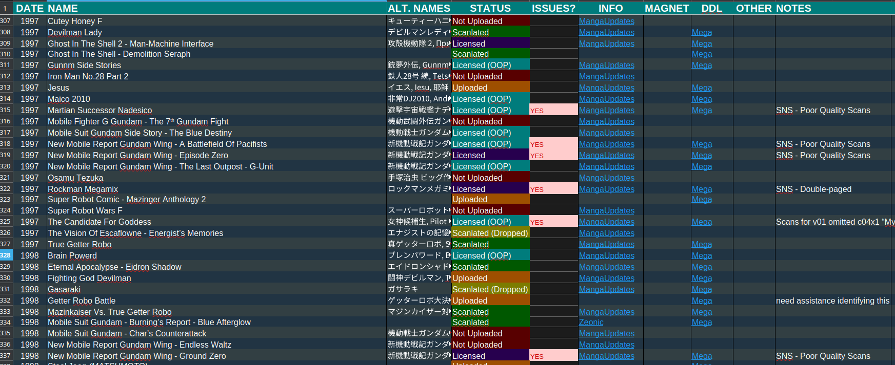Select the 'The Candidate For Goddess' name cell
The image size is (895, 365).
click(216, 222)
